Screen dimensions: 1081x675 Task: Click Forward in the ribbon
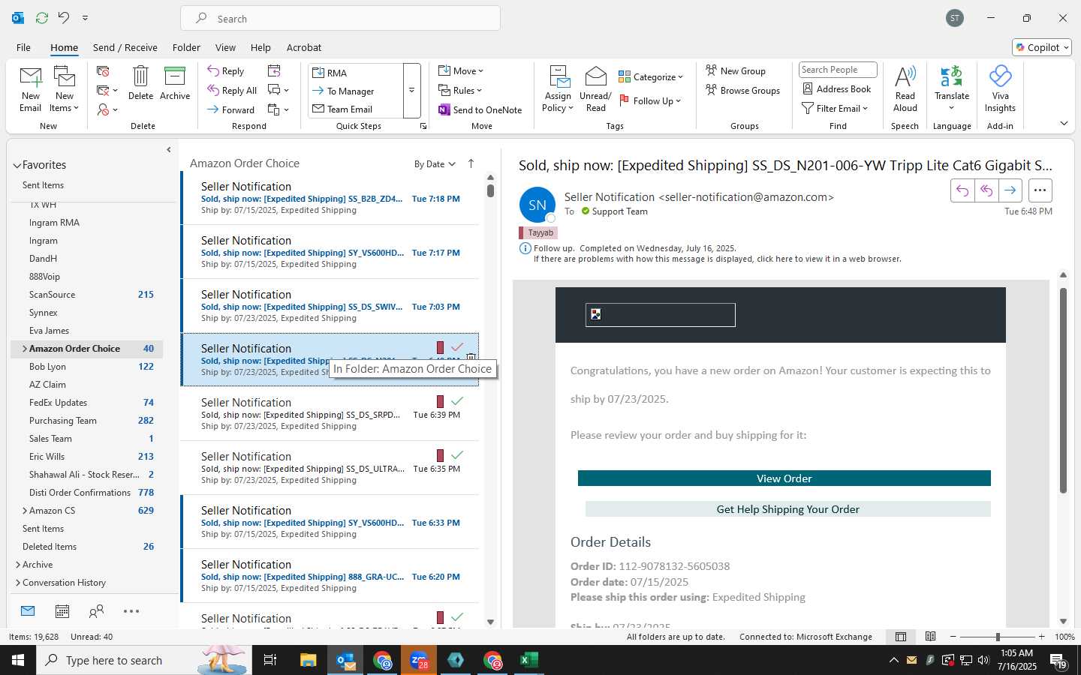click(x=231, y=109)
